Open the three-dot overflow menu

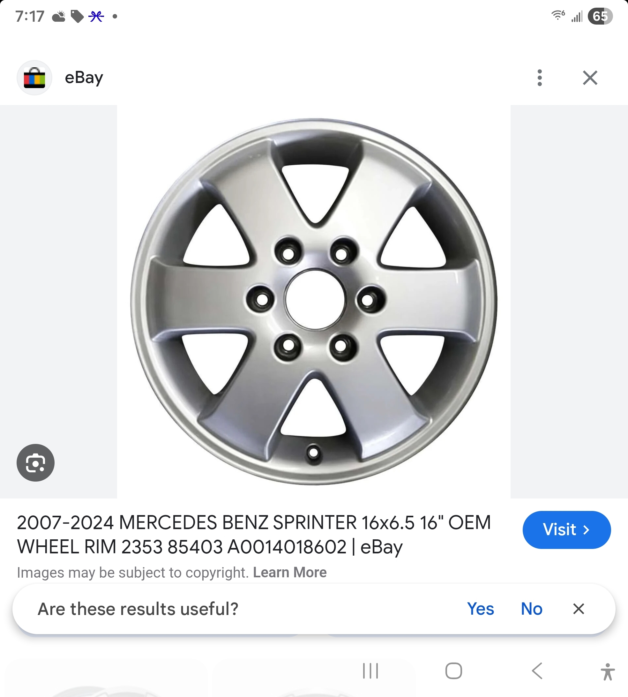[x=540, y=78]
